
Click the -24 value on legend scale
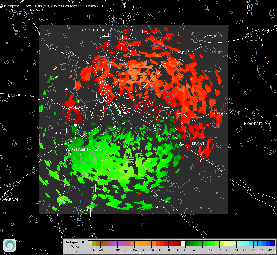coord(134,250)
